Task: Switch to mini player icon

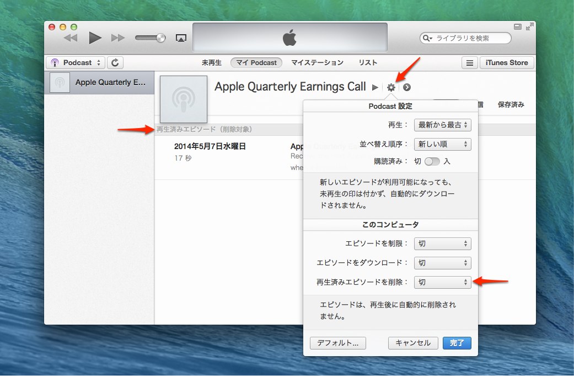Action: point(517,27)
